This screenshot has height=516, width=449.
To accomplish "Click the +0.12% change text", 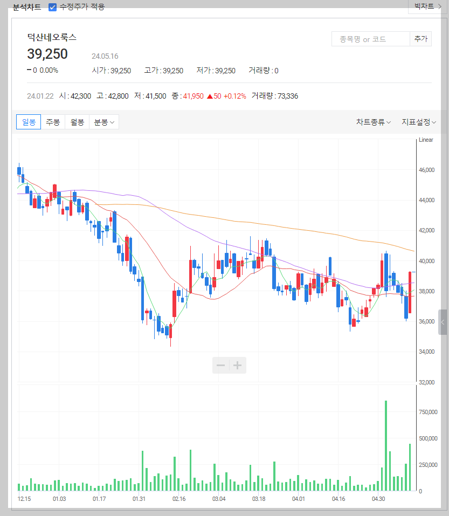I will pyautogui.click(x=235, y=96).
